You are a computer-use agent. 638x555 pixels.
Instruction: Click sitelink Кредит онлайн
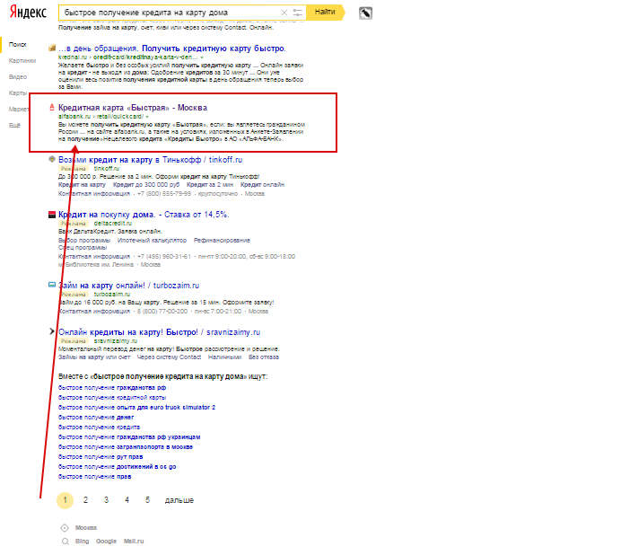coord(262,185)
